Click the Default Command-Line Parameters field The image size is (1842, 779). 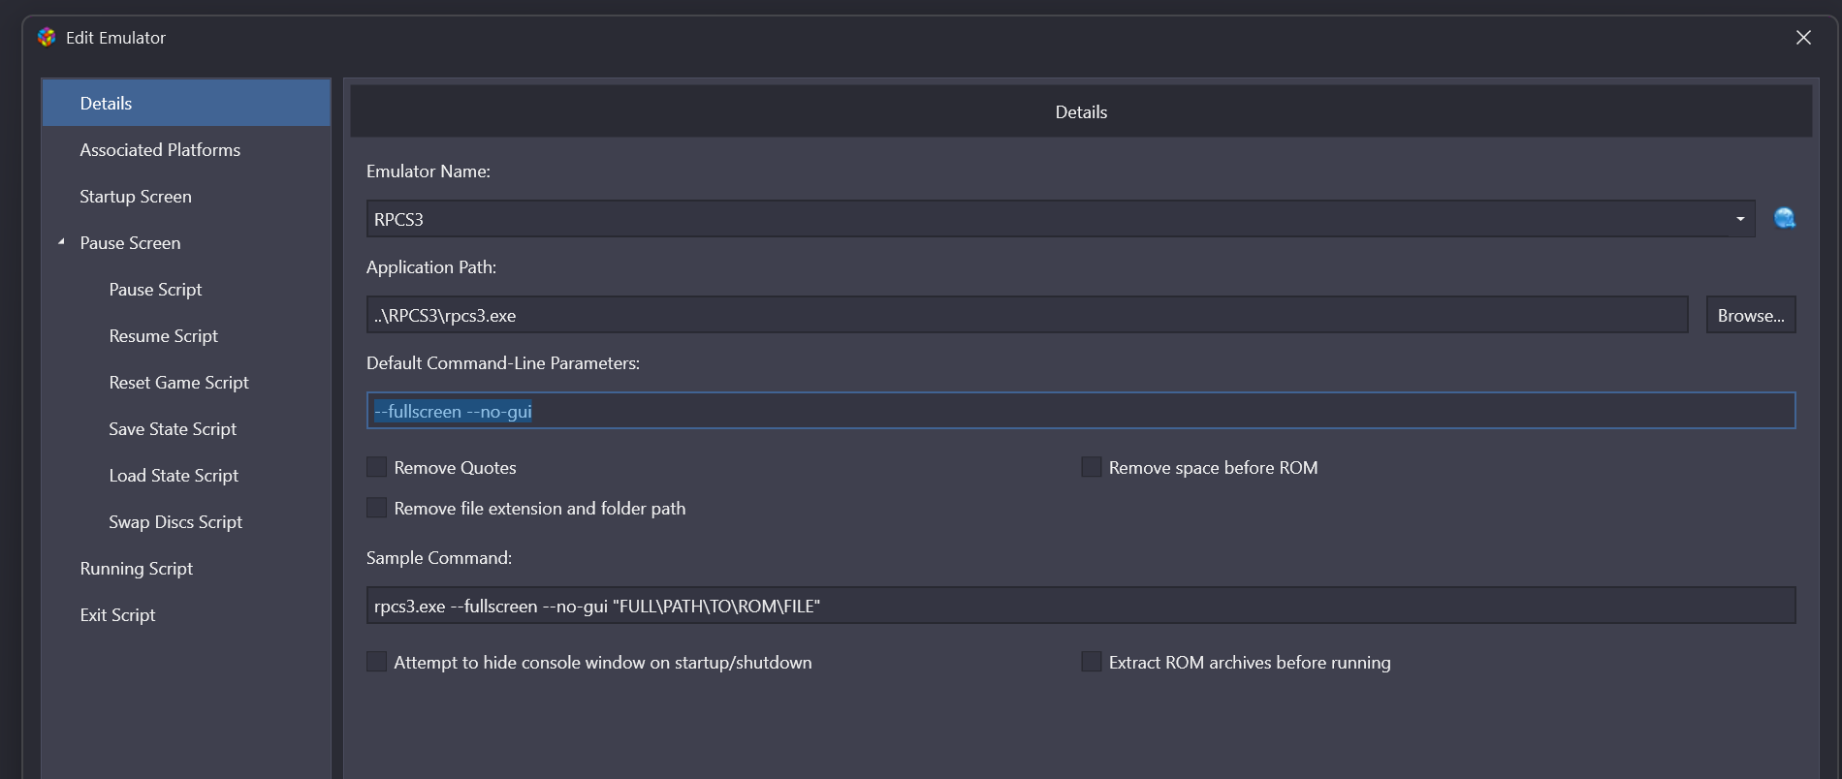[x=1081, y=411]
